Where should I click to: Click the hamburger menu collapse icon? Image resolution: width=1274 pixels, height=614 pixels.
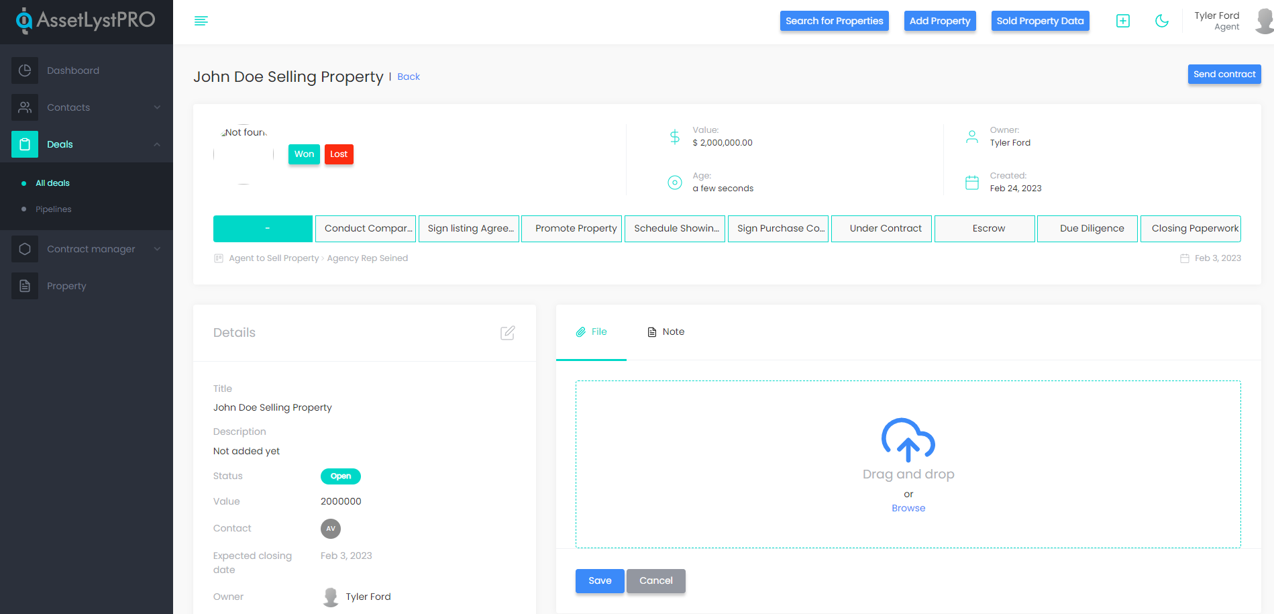click(x=201, y=21)
